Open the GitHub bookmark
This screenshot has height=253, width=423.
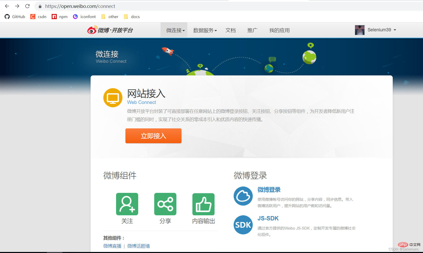(x=15, y=17)
